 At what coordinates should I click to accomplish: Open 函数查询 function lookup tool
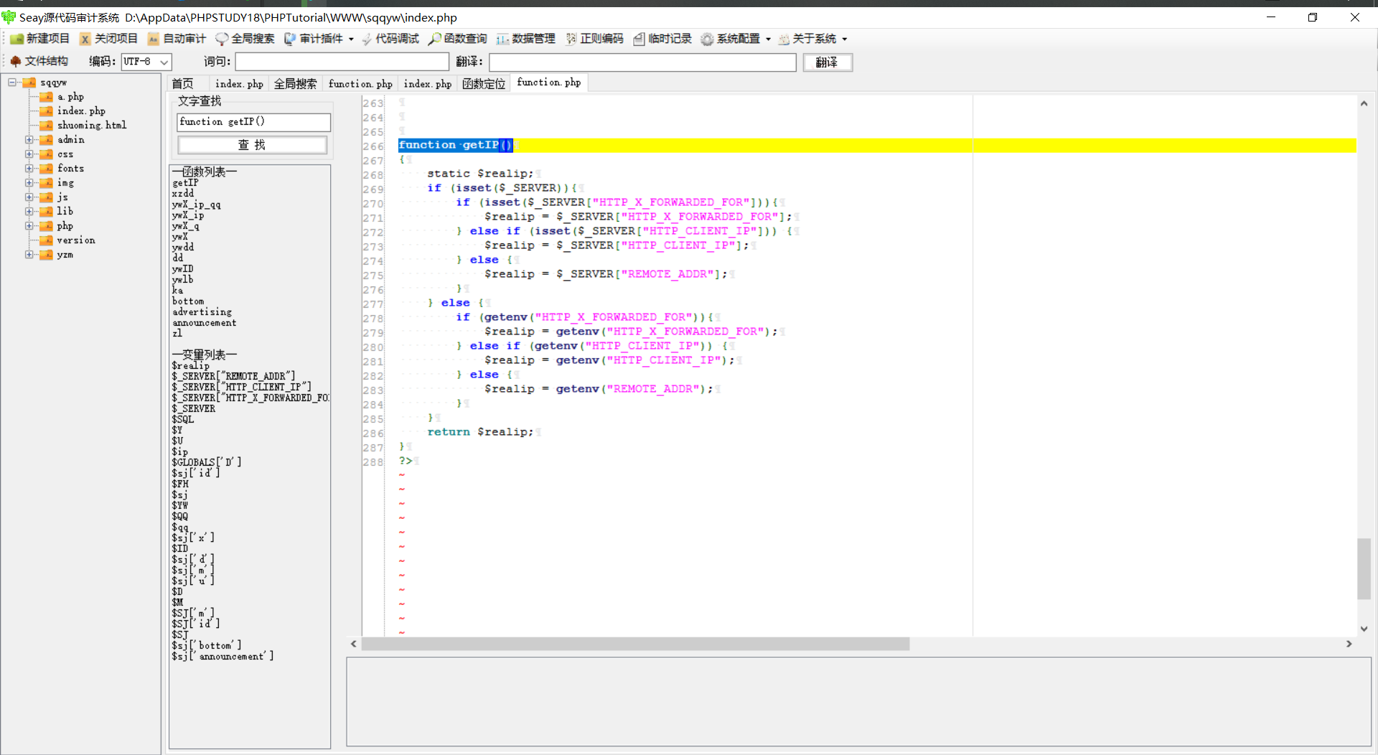tap(458, 39)
